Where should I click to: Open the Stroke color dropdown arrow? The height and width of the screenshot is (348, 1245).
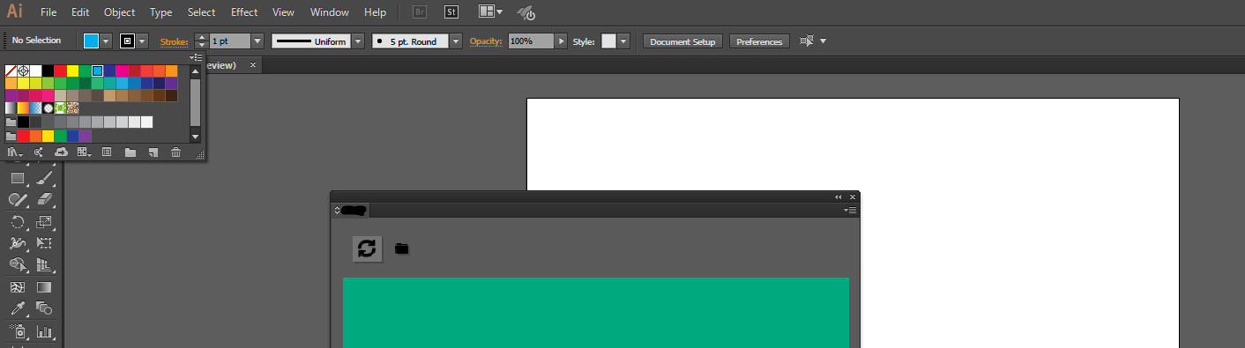(142, 41)
